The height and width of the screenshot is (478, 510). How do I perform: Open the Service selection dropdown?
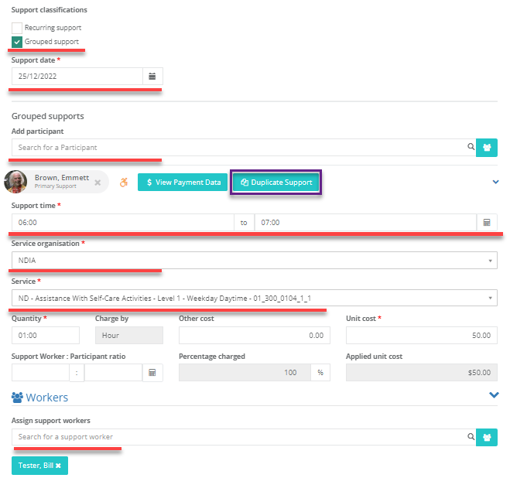click(255, 299)
